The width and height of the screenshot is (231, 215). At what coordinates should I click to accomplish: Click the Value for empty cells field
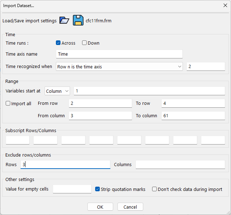click(72, 189)
